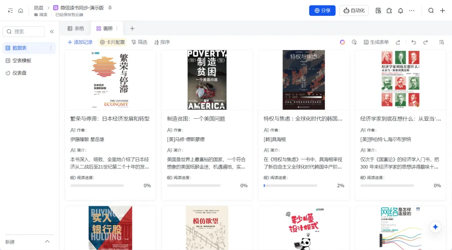Open the 筛选 filter option

coord(139,42)
